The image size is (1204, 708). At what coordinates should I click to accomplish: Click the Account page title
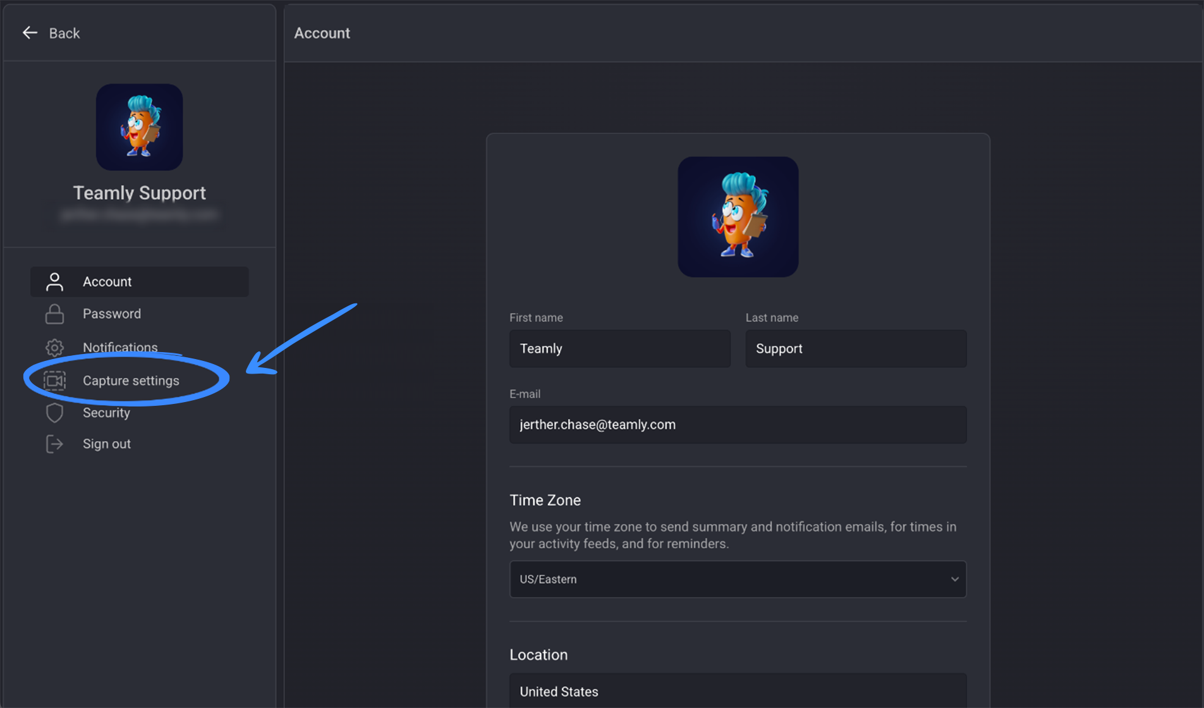[x=322, y=33]
